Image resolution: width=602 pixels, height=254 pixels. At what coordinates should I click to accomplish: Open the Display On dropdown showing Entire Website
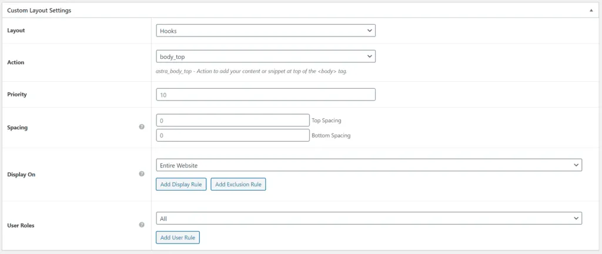click(x=369, y=165)
